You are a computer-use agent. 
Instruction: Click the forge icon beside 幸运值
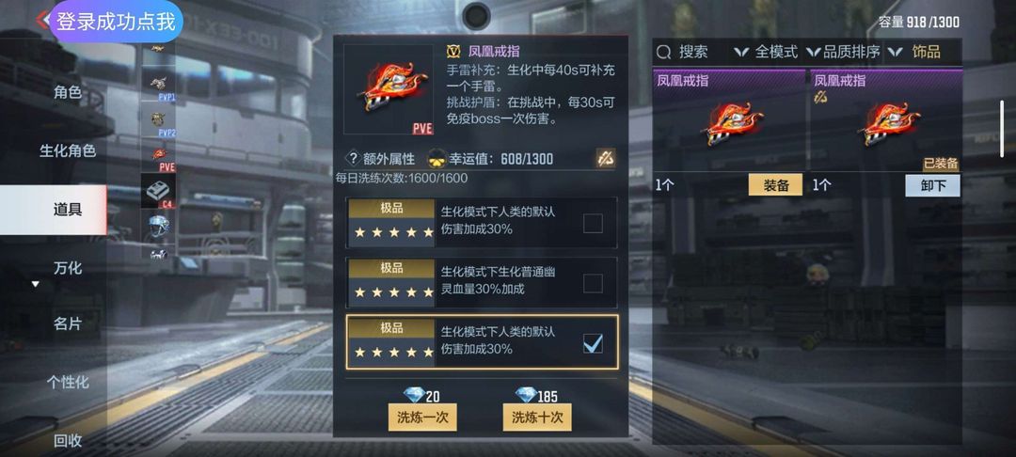[x=605, y=158]
